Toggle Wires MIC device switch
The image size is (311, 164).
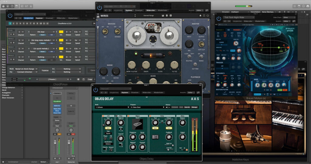(x=105, y=31)
